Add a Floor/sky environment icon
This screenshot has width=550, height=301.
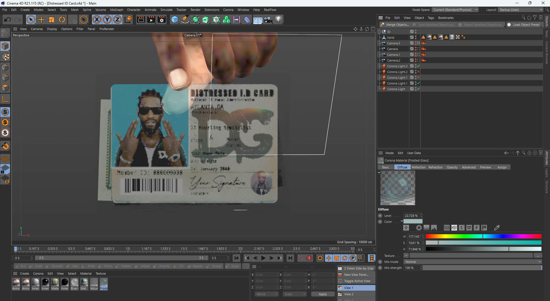pyautogui.click(x=257, y=19)
